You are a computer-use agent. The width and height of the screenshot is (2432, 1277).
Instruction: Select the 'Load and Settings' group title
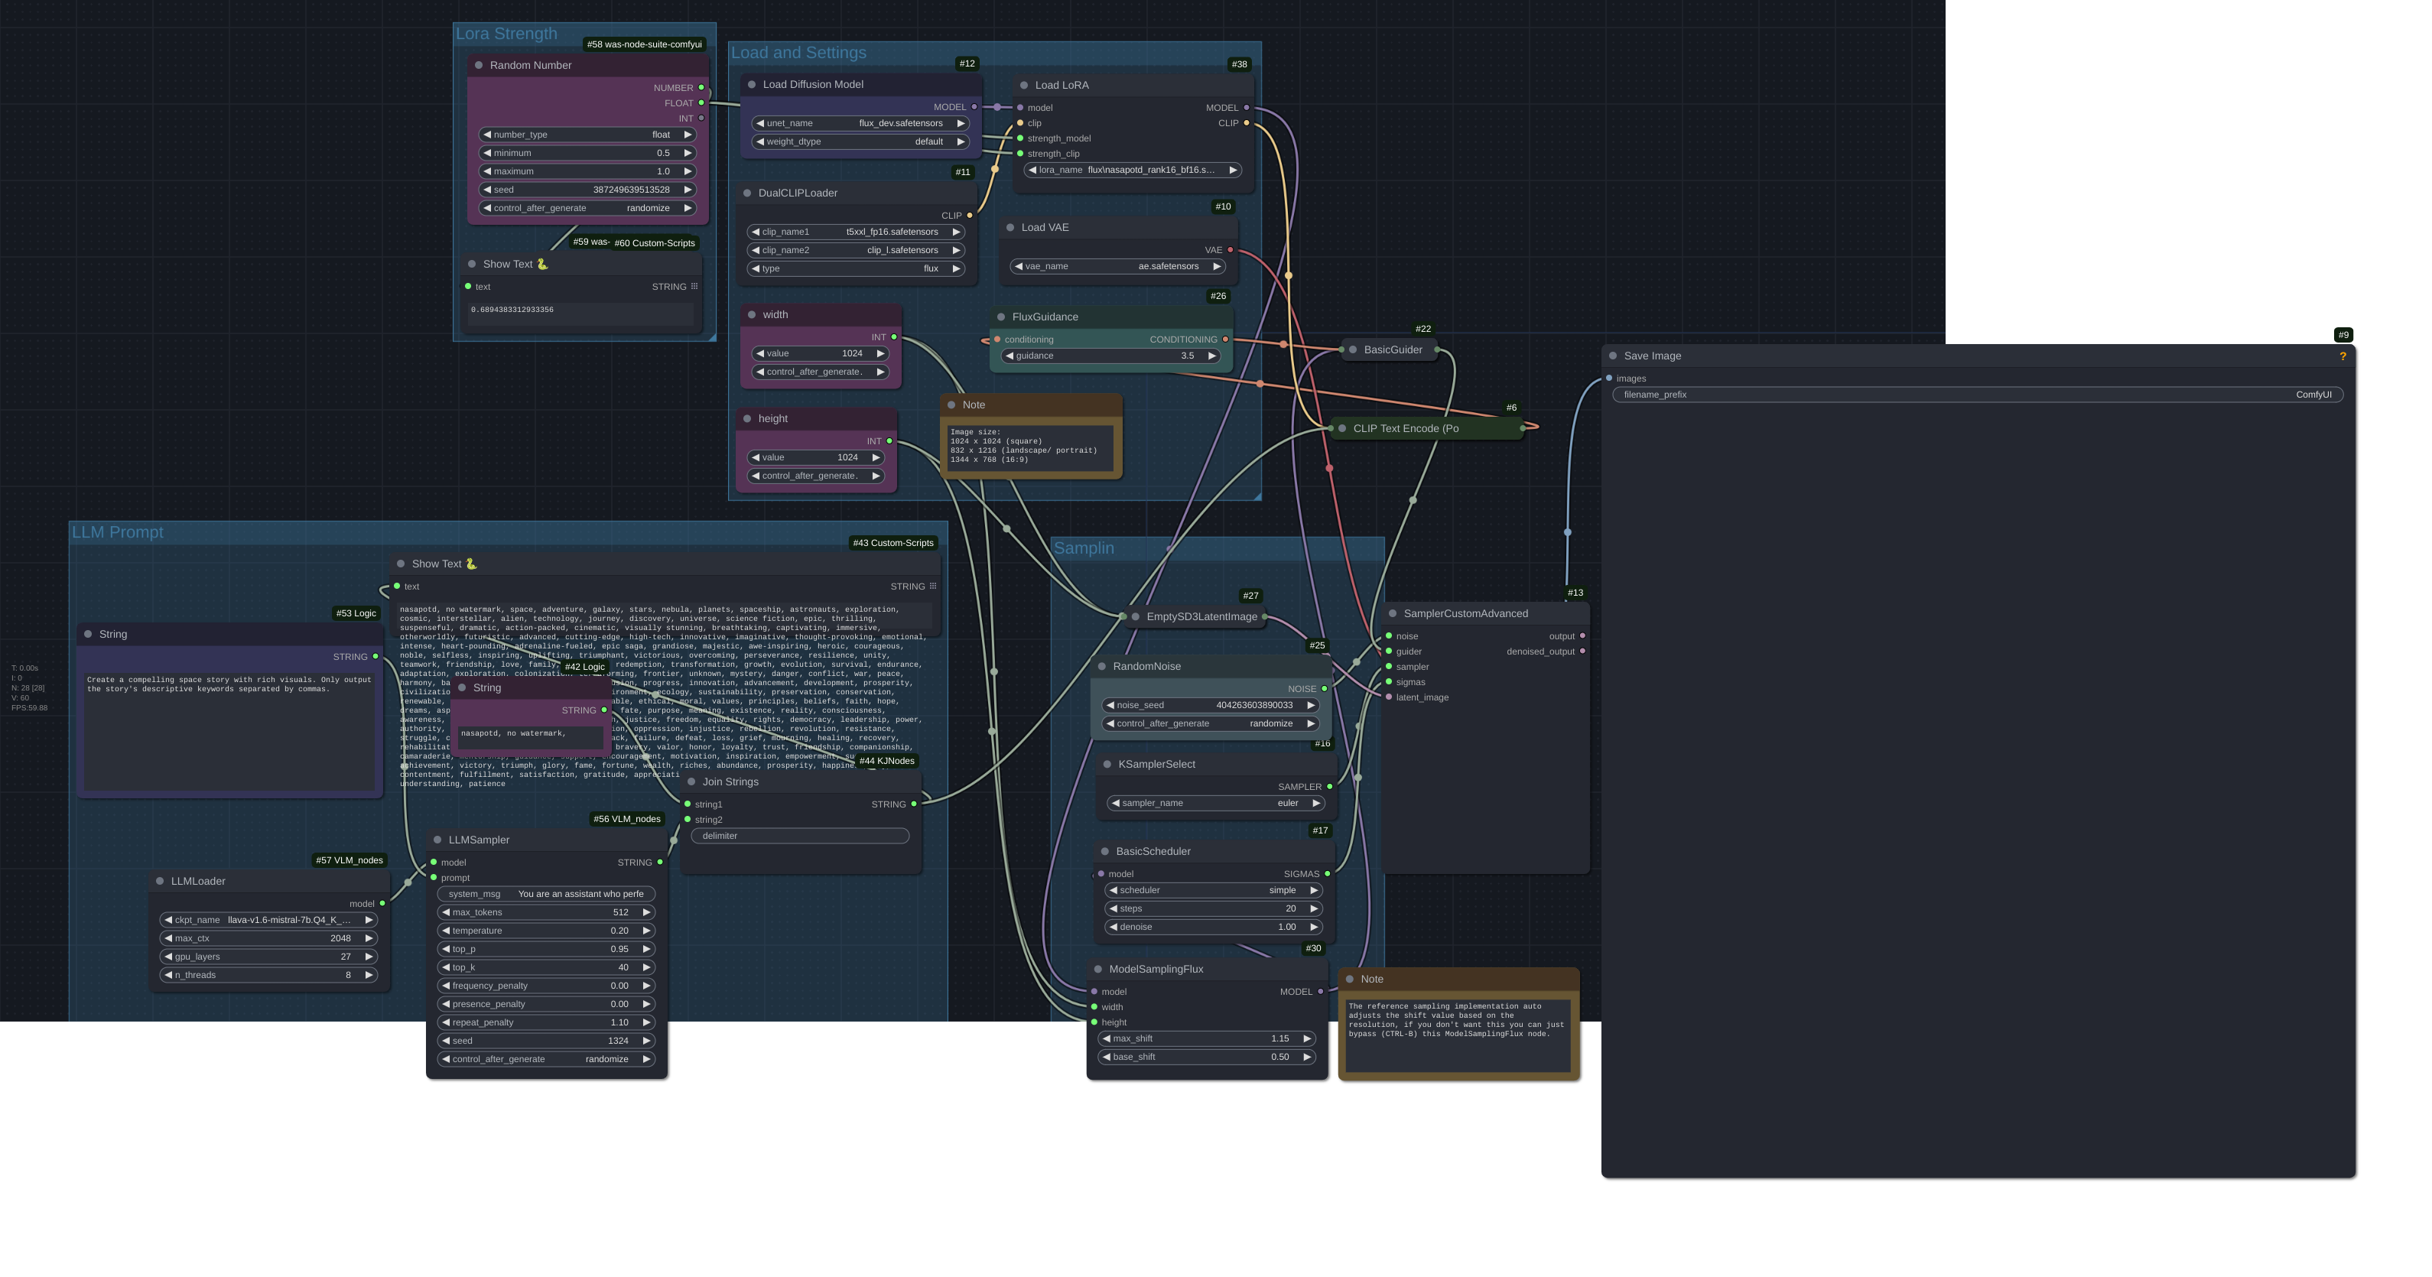coord(798,53)
